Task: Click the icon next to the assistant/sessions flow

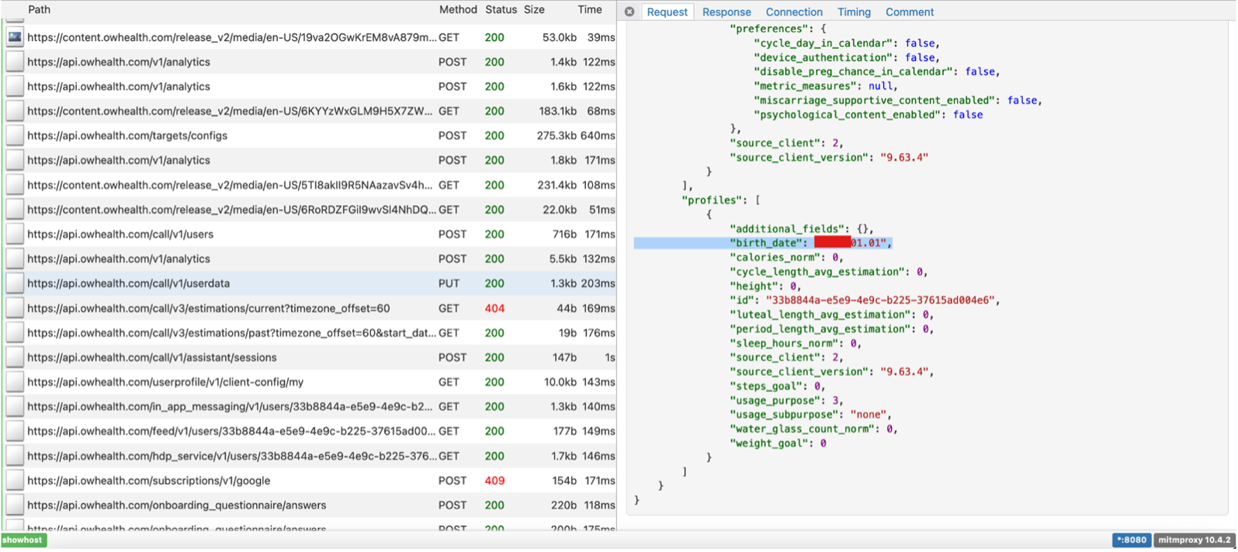Action: pos(15,358)
